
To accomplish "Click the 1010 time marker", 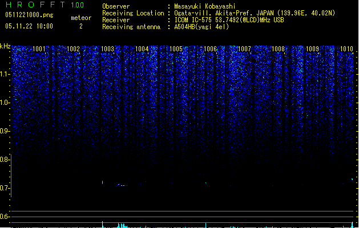I will [x=346, y=48].
